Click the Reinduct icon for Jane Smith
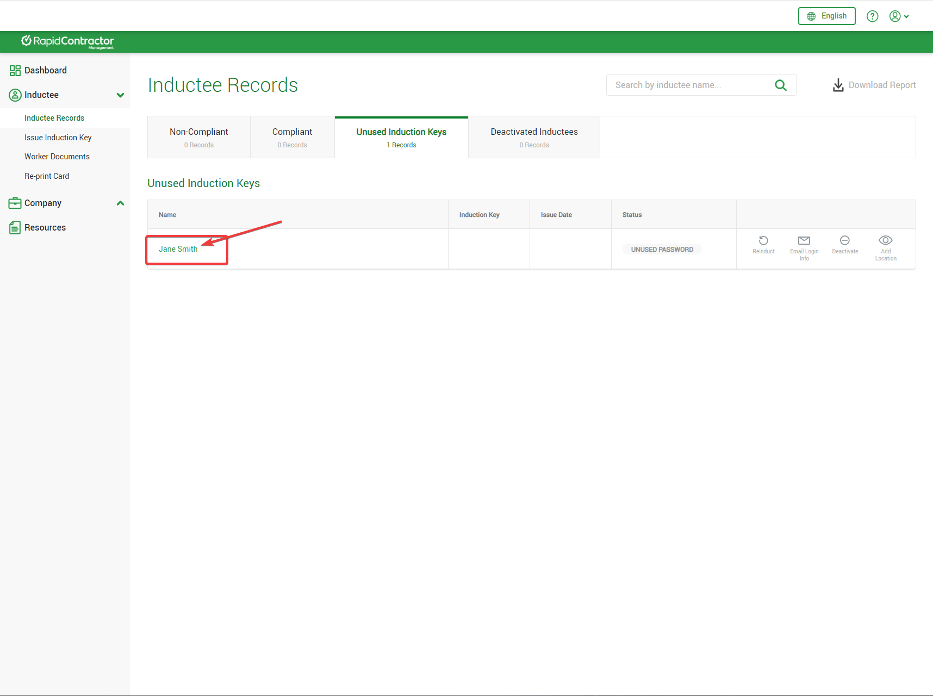The image size is (933, 696). tap(763, 240)
